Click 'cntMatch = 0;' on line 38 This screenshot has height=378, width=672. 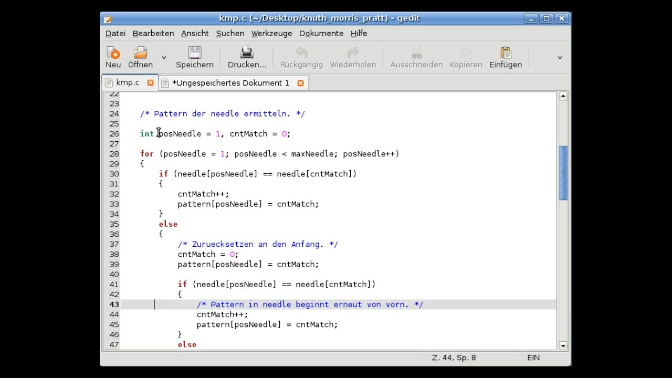click(208, 254)
